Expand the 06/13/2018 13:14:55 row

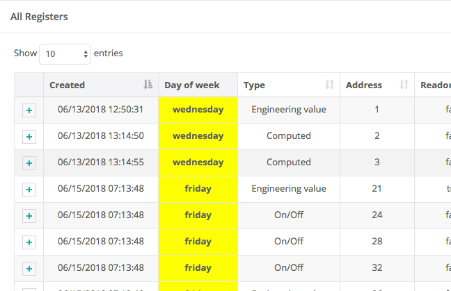pyautogui.click(x=29, y=163)
